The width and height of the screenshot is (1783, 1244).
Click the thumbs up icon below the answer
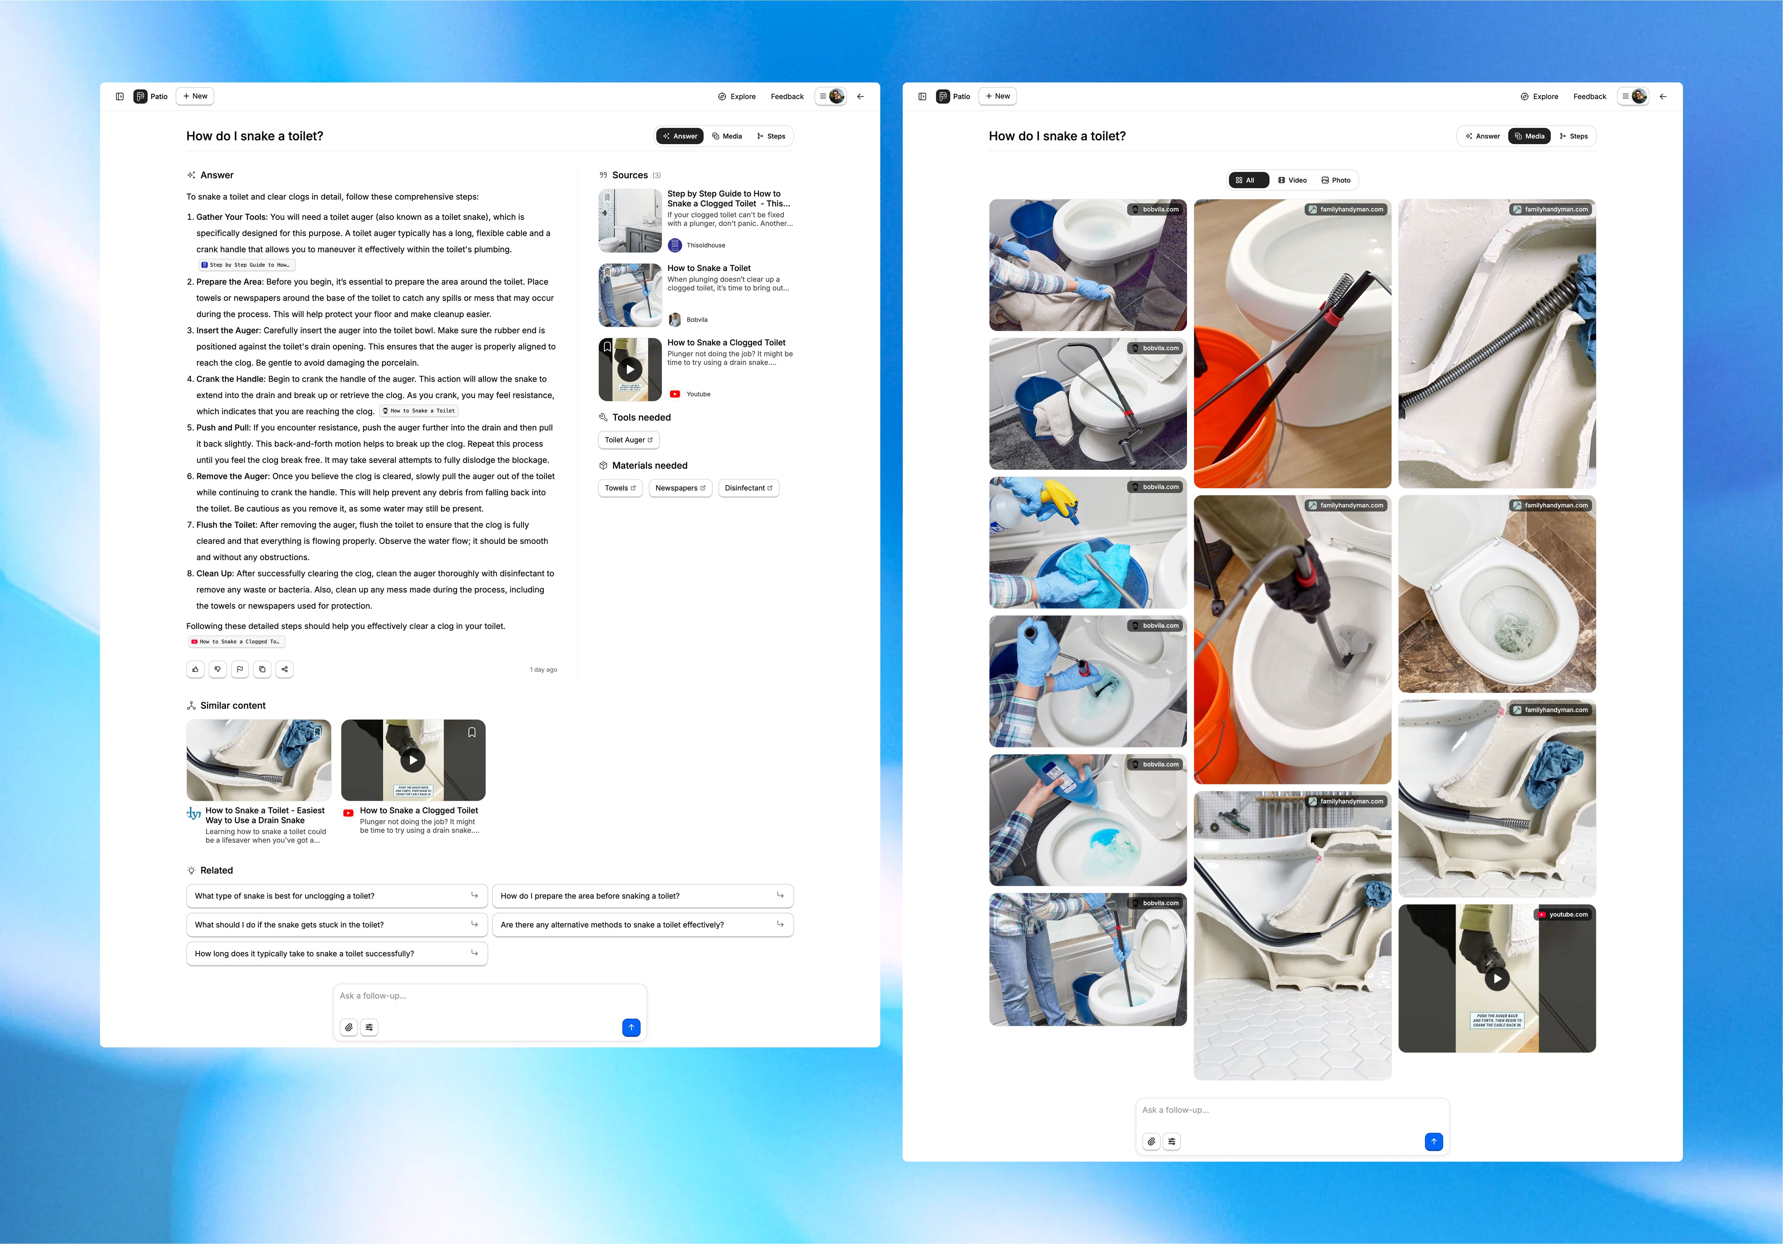[196, 669]
